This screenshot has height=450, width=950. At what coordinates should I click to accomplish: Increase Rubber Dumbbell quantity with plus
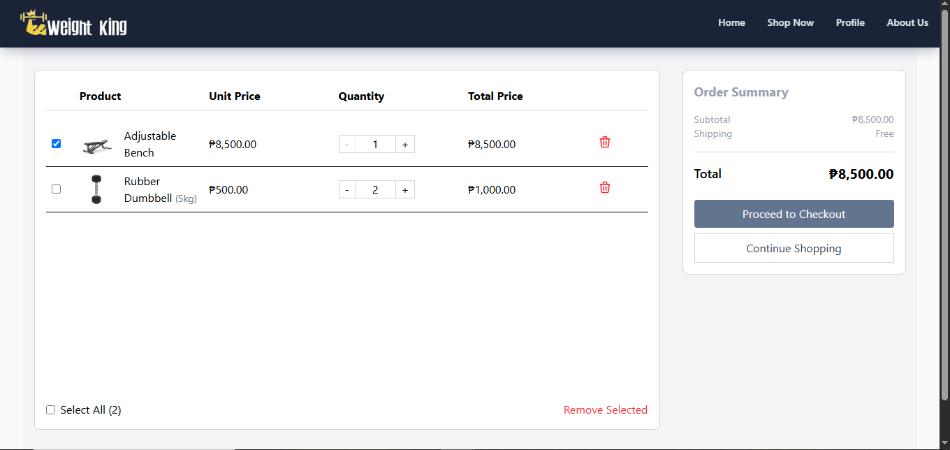[405, 190]
